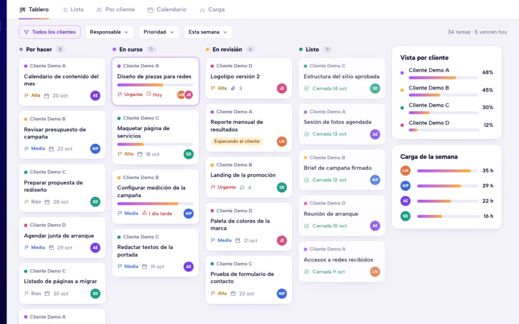Click the progress bar on Configurar medición card
The width and height of the screenshot is (519, 324).
click(x=155, y=204)
